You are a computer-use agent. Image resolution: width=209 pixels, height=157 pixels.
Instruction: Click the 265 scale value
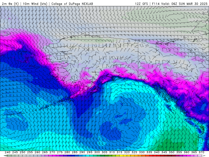pos(45,152)
